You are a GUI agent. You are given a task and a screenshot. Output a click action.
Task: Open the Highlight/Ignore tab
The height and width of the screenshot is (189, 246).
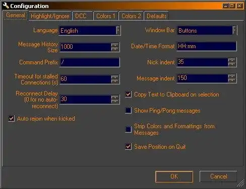[x=50, y=16]
